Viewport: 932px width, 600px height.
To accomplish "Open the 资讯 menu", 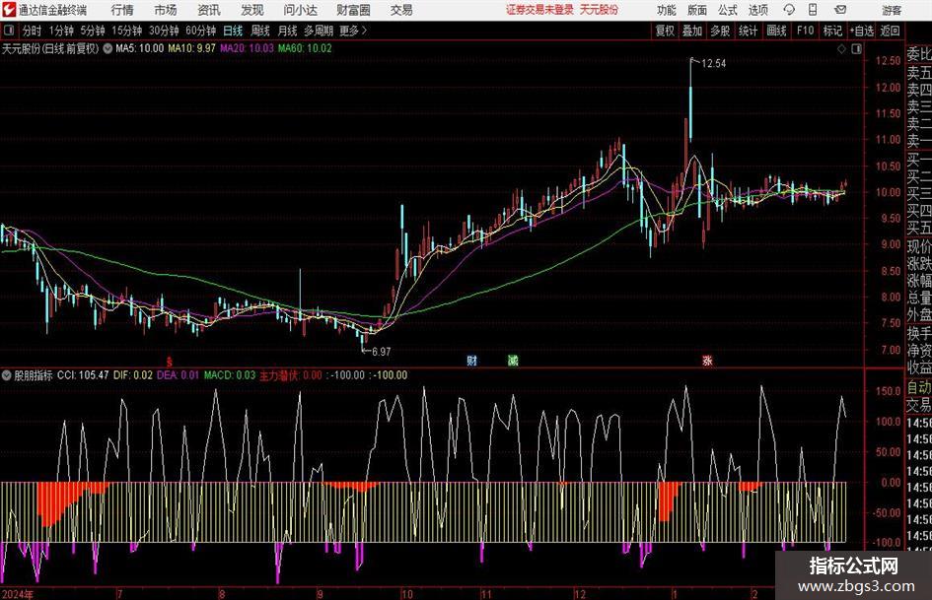I will tap(209, 10).
